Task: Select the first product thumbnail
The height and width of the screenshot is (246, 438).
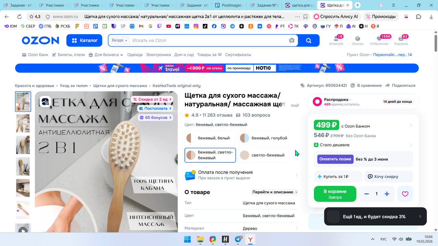Action: pyautogui.click(x=23, y=101)
